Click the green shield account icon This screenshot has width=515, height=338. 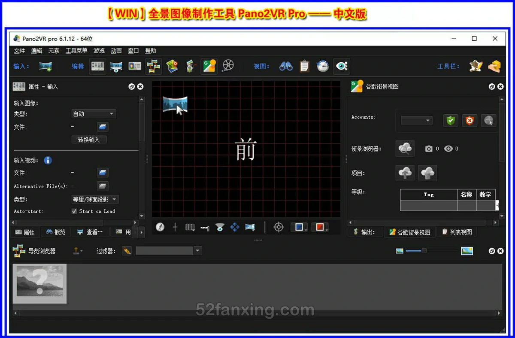[451, 120]
